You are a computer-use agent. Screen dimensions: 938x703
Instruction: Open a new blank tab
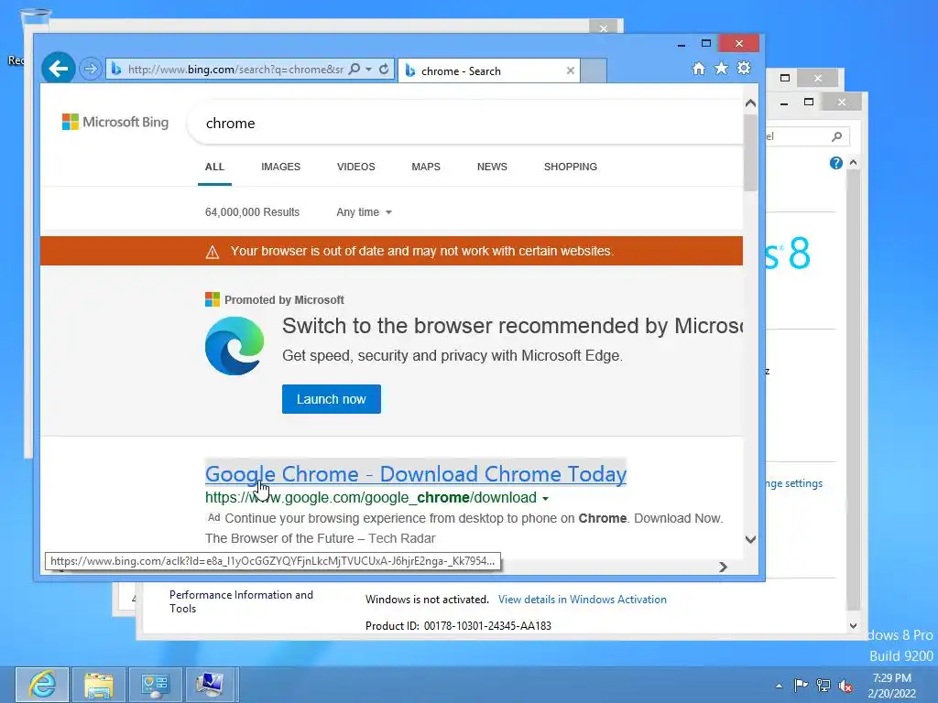[x=594, y=70]
